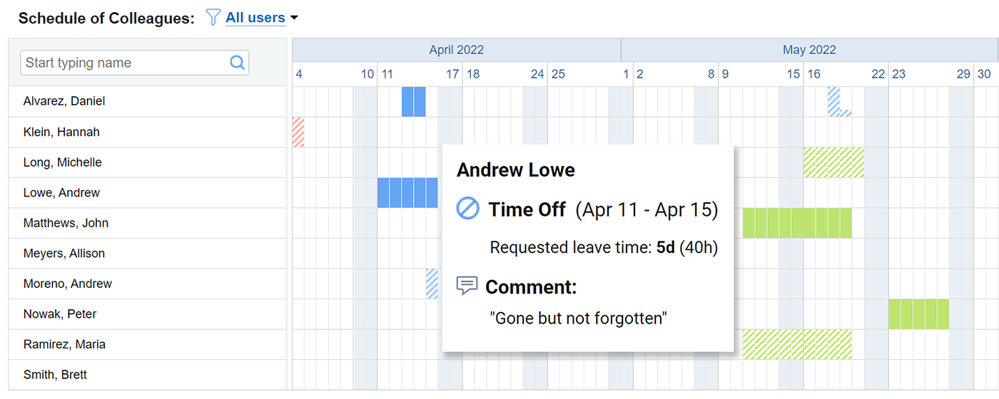Click Daniel Alvarez's blue April block
This screenshot has width=999, height=399.
tap(414, 101)
